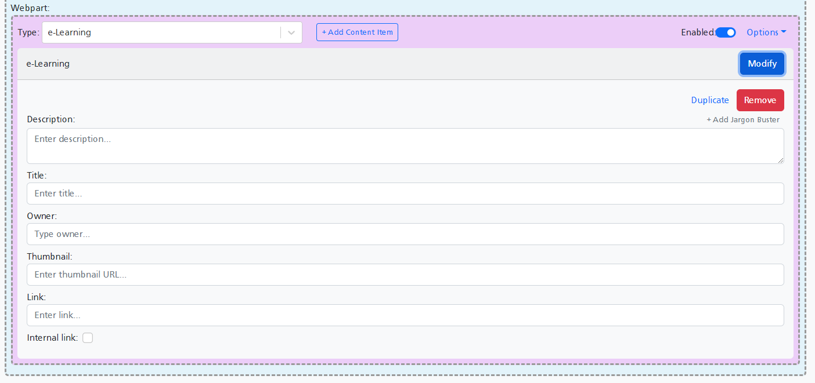Click the Thumbnail URL field
Viewport: 815px width, 383px height.
point(405,275)
